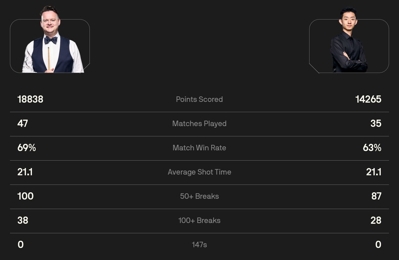This screenshot has width=399, height=260.
Task: Select the 50+ Breaks label
Action: click(x=199, y=196)
